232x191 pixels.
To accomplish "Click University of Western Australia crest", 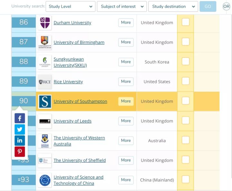I will [x=45, y=141].
